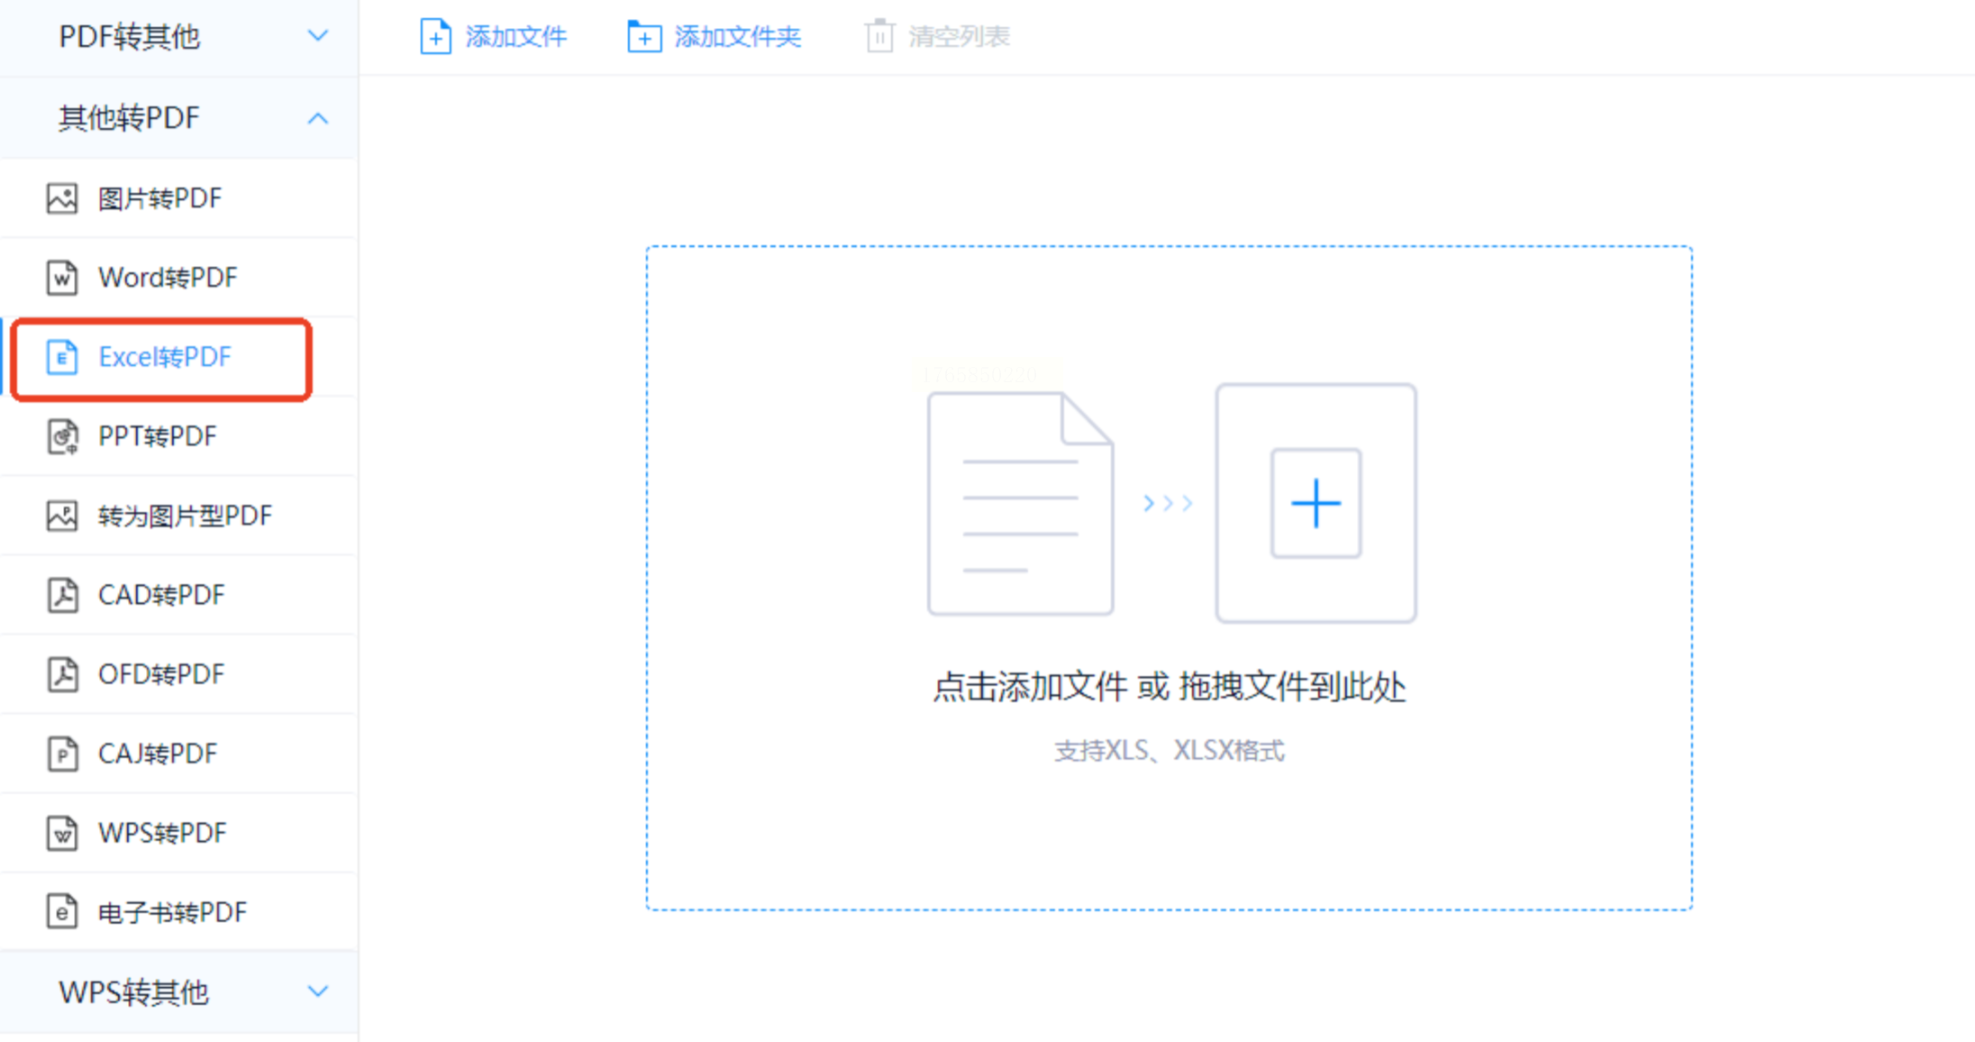
Task: Click the Clear List trash icon
Action: click(x=879, y=37)
